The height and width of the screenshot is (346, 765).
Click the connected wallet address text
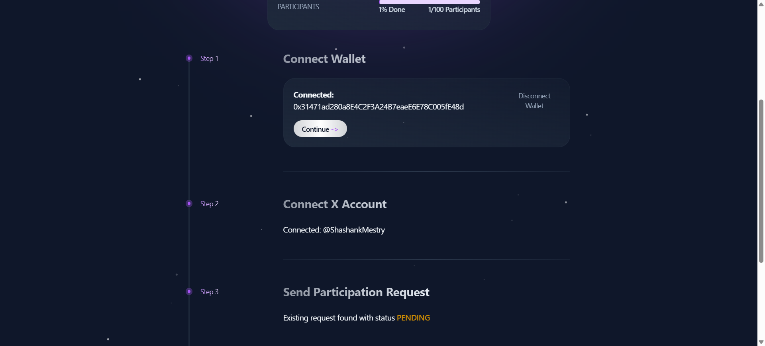point(379,107)
